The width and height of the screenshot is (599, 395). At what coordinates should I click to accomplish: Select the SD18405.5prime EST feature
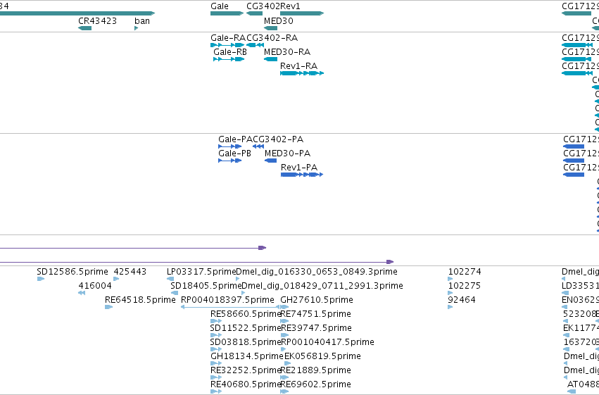tap(175, 293)
